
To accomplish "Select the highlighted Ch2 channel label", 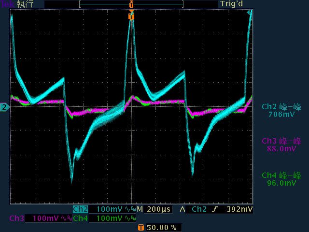I will [x=80, y=210].
